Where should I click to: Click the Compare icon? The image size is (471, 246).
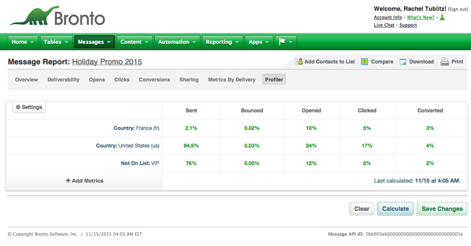[x=364, y=62]
